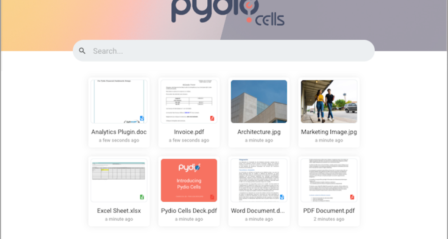Select the PDF Document.pdf file name
Image resolution: width=448 pixels, height=239 pixels.
(329, 211)
